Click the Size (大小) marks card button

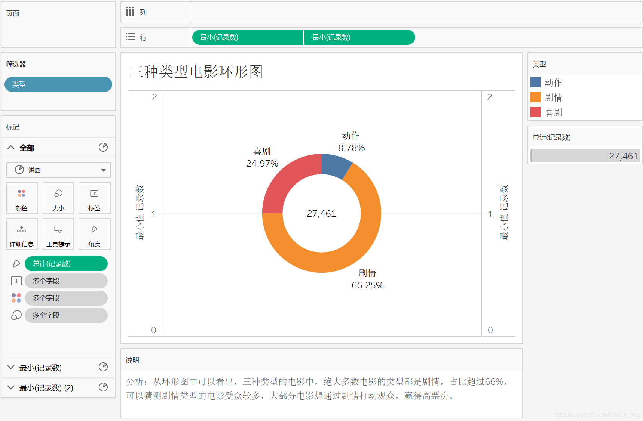58,198
